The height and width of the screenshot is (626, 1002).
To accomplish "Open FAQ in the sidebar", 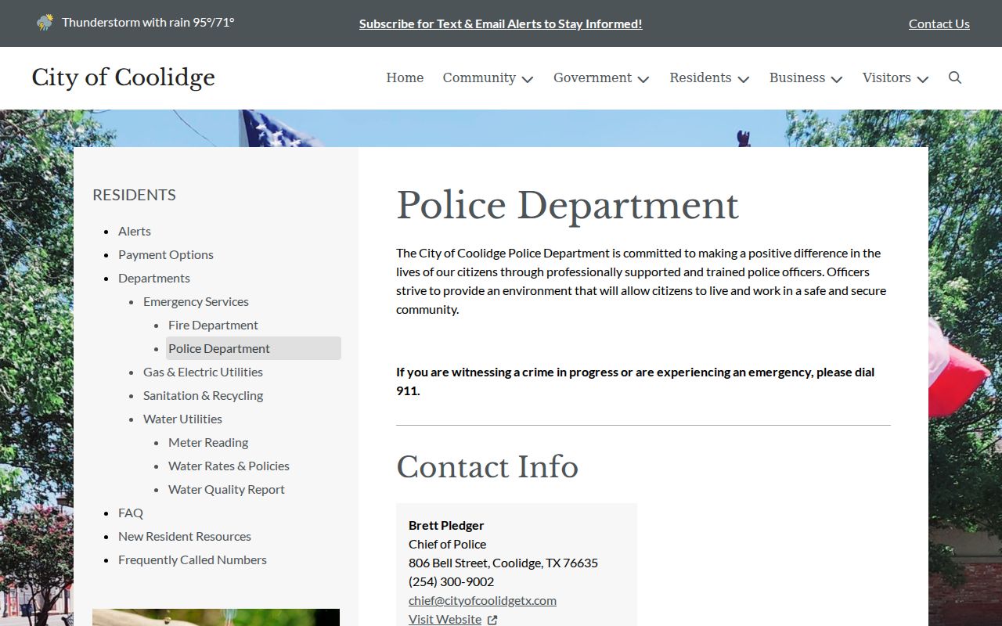I will [x=131, y=513].
